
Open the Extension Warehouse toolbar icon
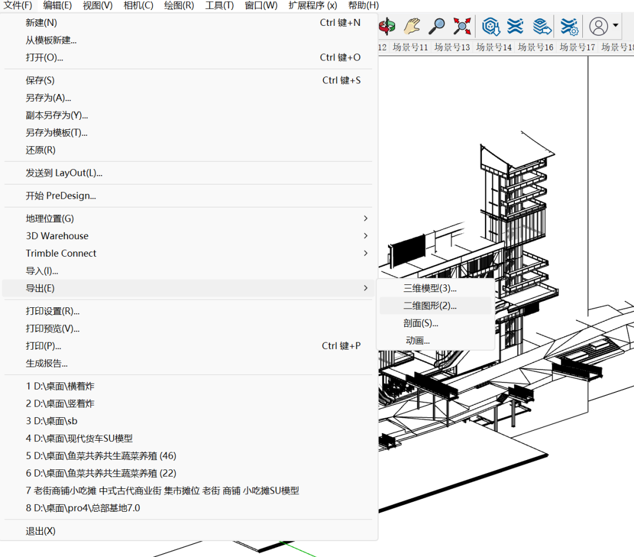coord(515,26)
